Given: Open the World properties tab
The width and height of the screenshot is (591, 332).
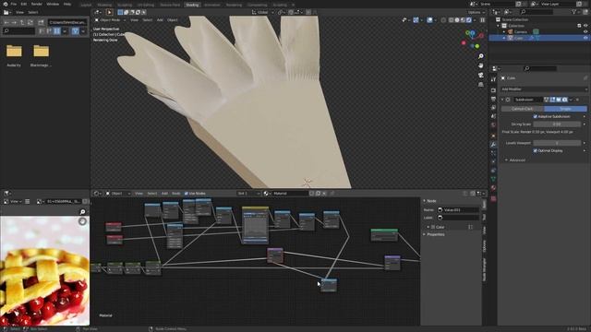Looking at the screenshot, I should pos(493,125).
